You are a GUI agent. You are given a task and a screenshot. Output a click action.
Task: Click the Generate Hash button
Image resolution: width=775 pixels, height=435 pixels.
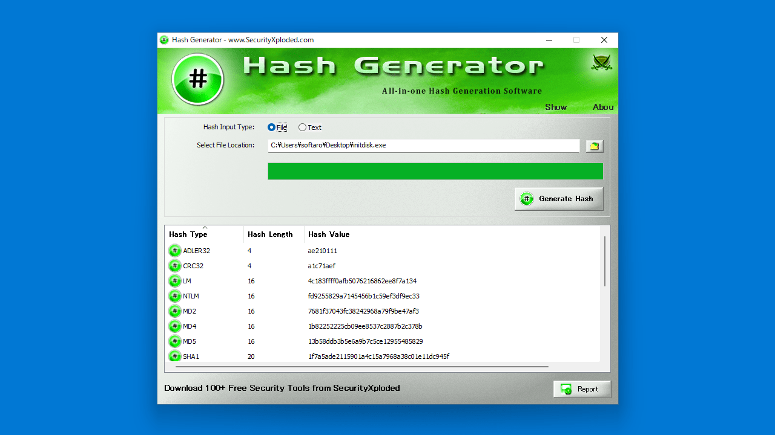(559, 199)
